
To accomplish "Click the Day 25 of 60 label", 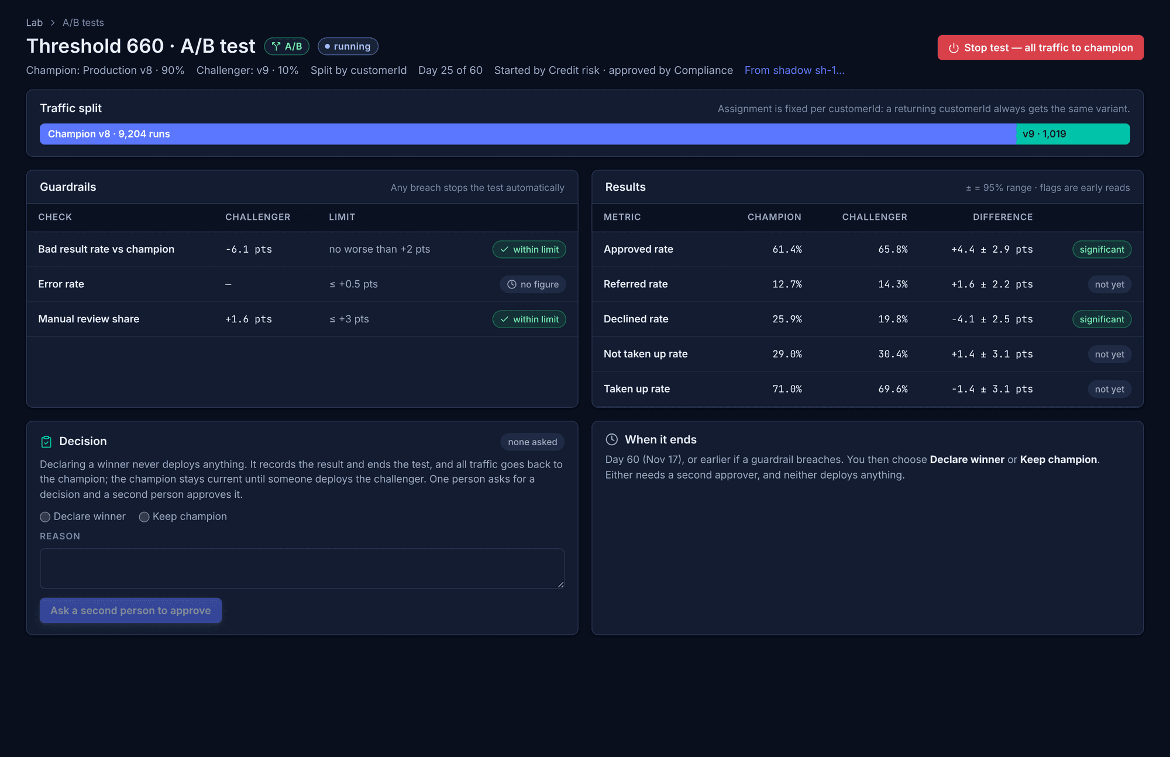I will coord(450,70).
